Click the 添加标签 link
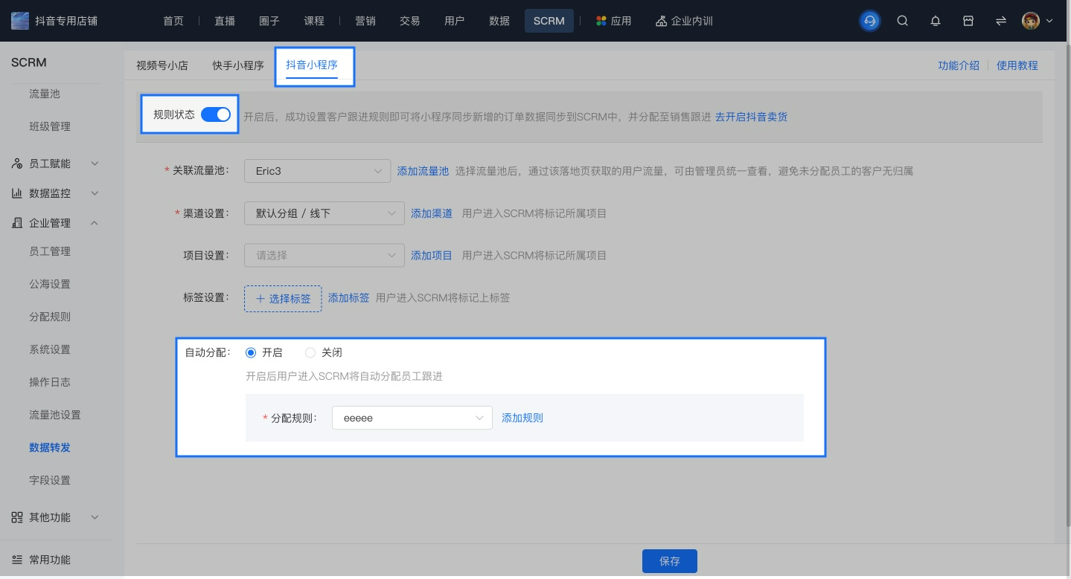 click(x=349, y=297)
